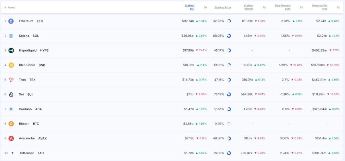Click the Solana logo icon

click(11, 36)
